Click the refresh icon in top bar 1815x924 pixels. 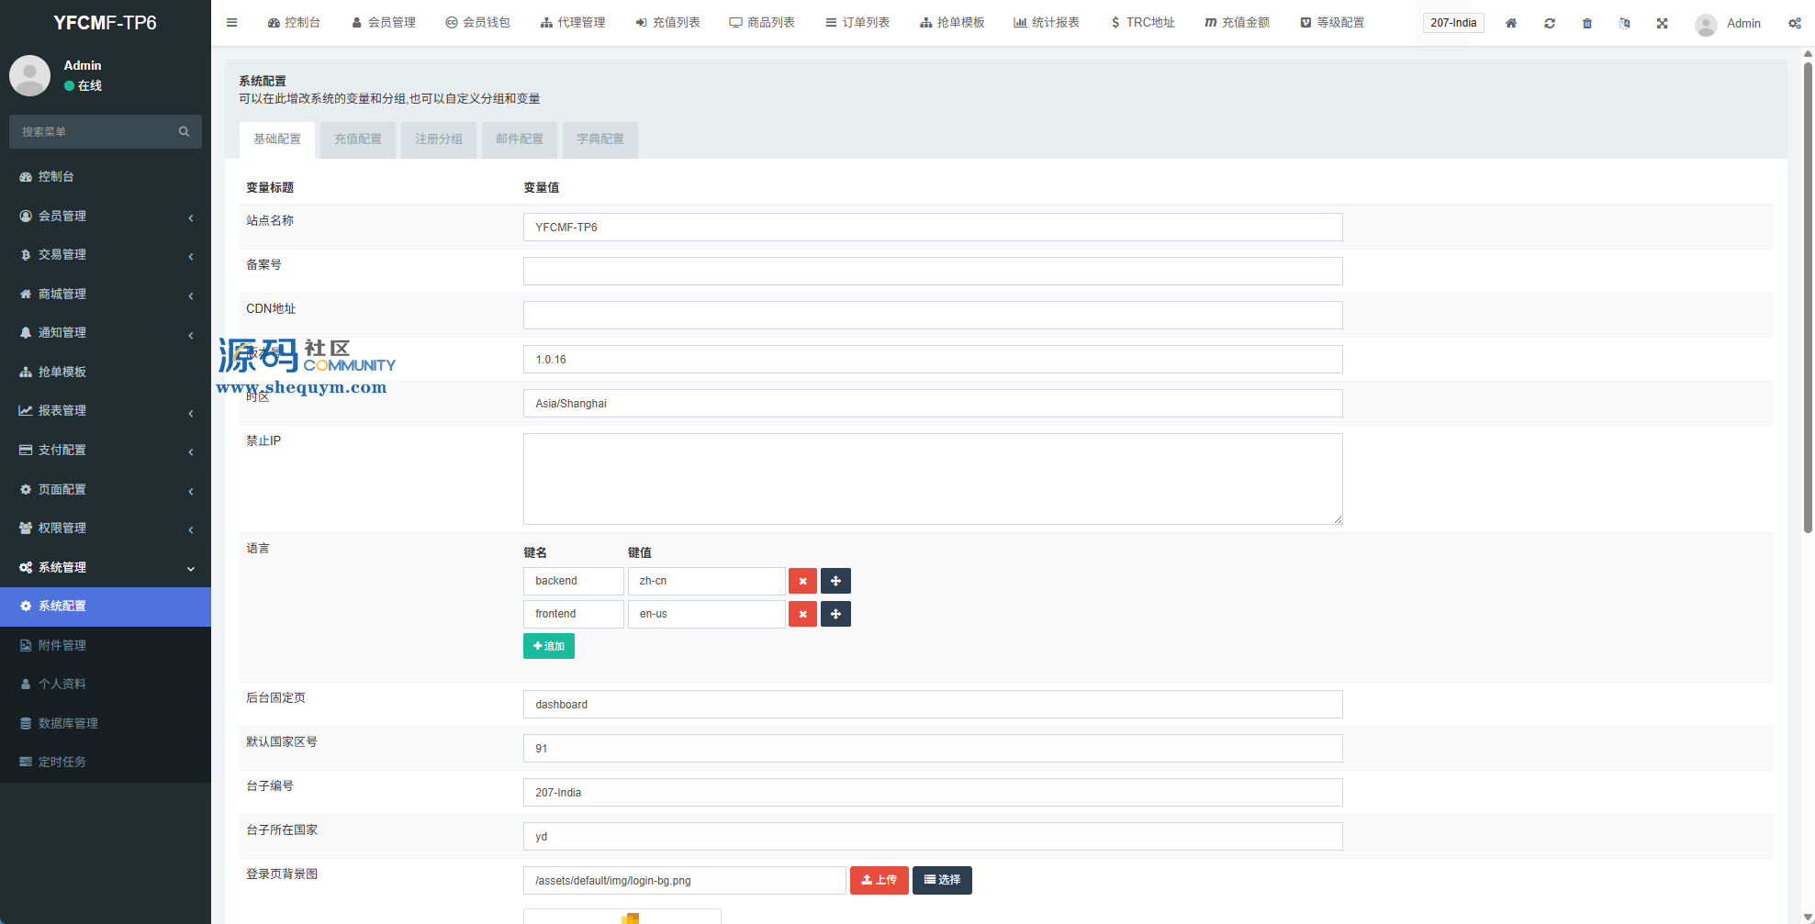pyautogui.click(x=1550, y=23)
